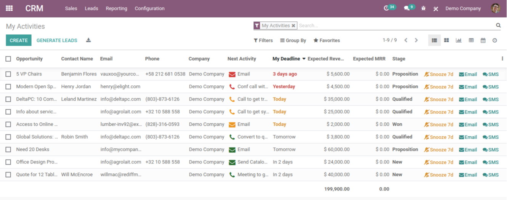Open the debug bug icon
The width and height of the screenshot is (507, 200).
click(x=423, y=8)
